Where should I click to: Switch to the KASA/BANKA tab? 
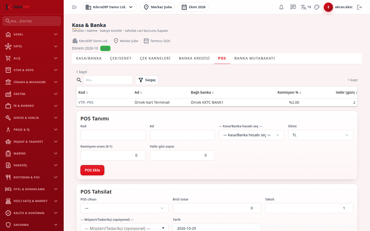tap(89, 59)
